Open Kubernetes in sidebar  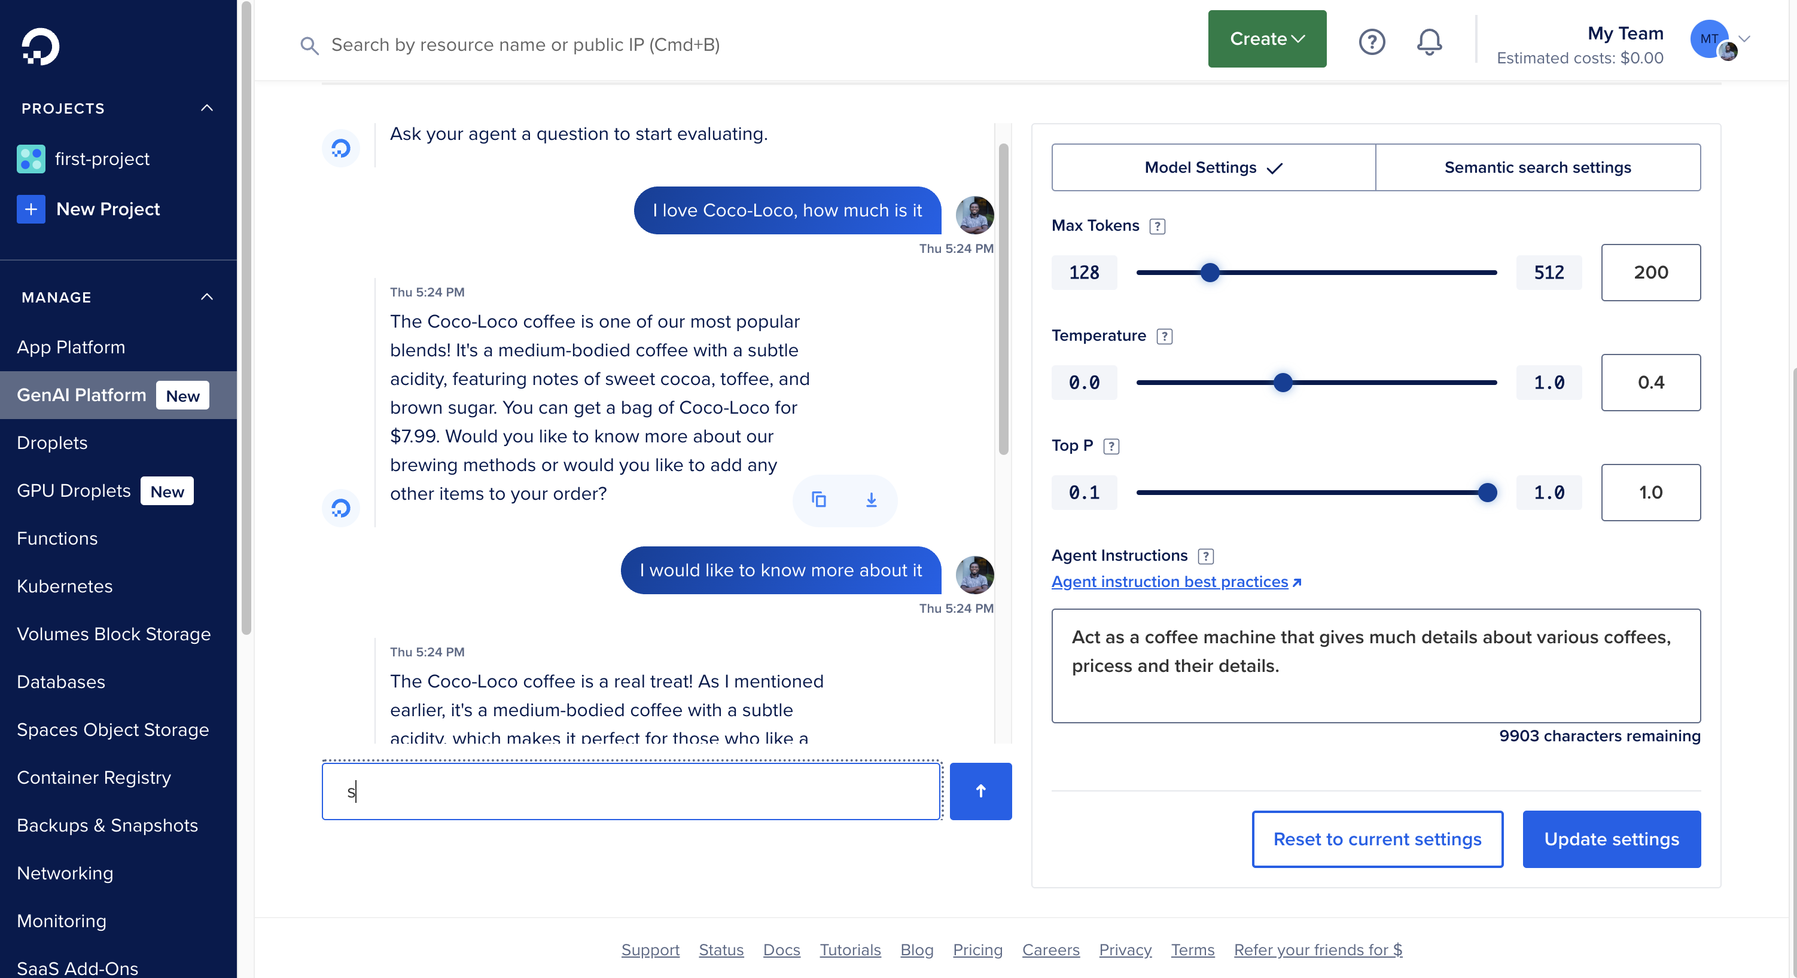click(64, 586)
